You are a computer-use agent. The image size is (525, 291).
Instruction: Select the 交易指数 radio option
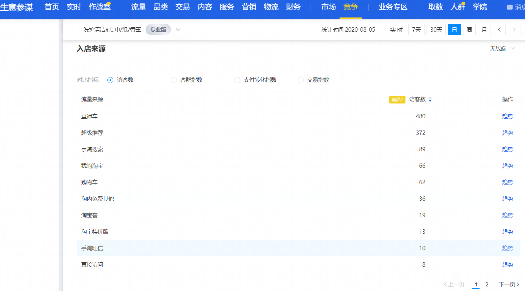[x=301, y=80]
